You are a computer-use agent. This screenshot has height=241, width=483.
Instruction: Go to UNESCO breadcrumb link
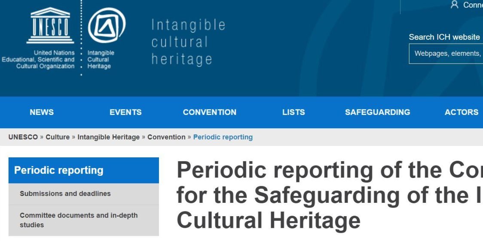pos(23,137)
